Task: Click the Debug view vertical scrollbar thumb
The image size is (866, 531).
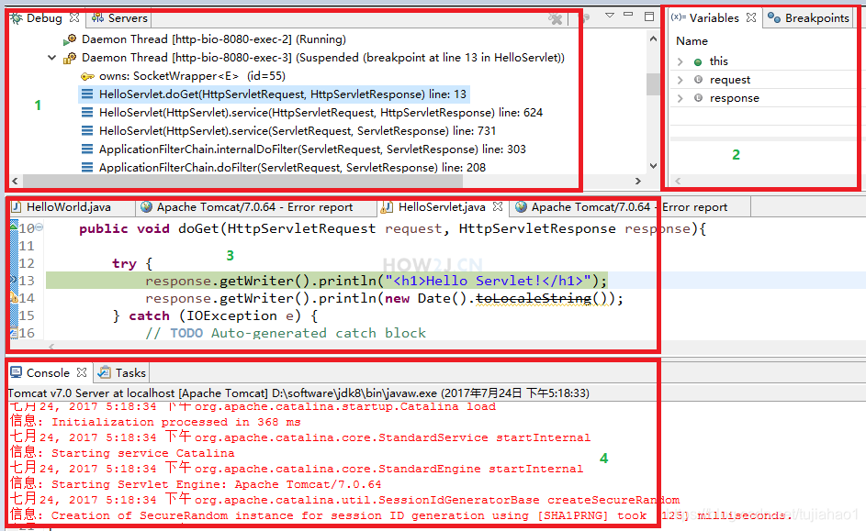Action: click(653, 84)
